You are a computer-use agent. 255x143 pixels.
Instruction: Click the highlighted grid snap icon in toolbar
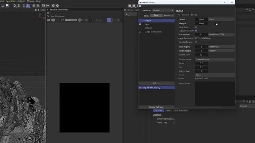[x=28, y=6]
